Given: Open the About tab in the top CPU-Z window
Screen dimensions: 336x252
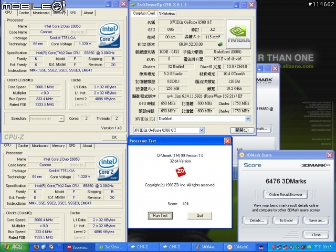Looking at the screenshot, I should [x=88, y=13].
